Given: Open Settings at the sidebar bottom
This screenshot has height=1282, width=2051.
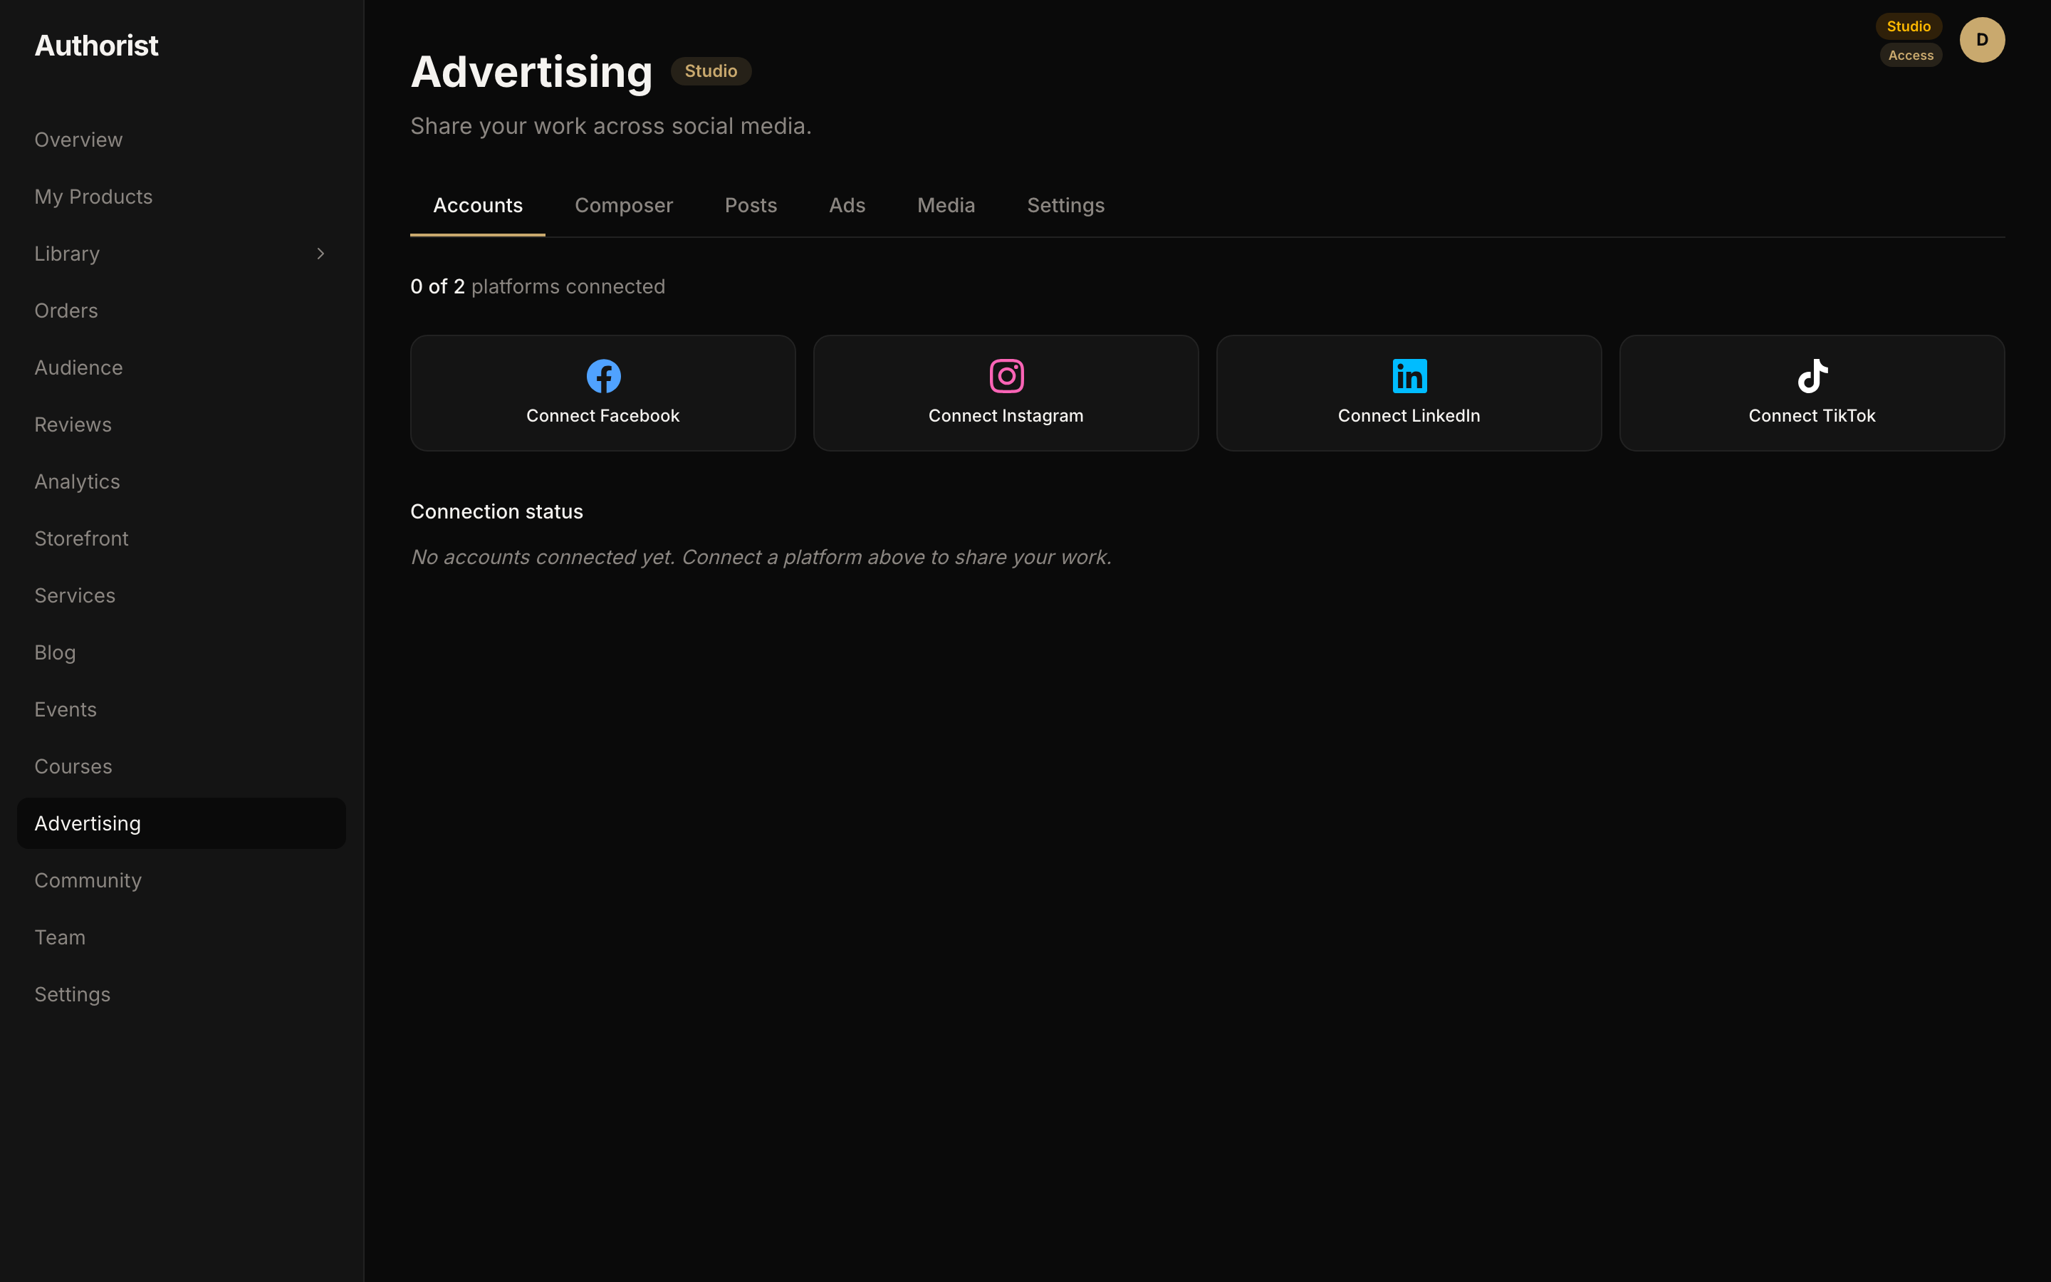Looking at the screenshot, I should point(182,994).
